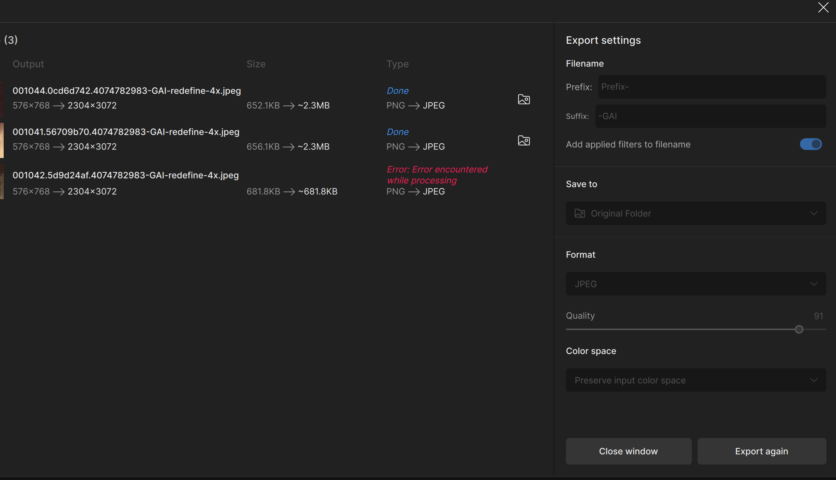Click the thumbnail of the 001042 image
This screenshot has width=836, height=480.
2,182
